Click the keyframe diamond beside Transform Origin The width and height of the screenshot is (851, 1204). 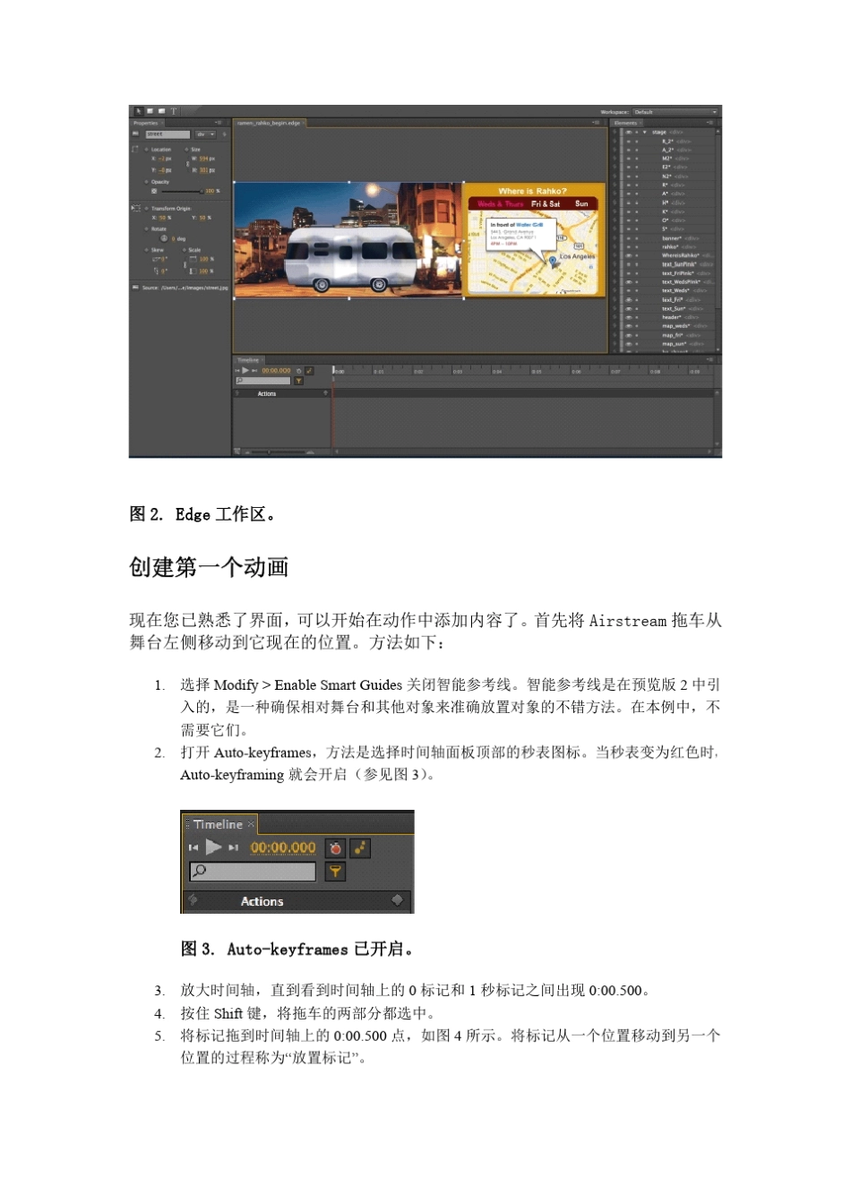click(x=146, y=208)
